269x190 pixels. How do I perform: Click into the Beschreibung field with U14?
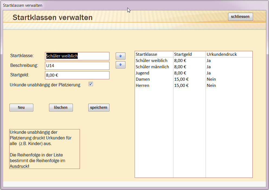[77, 66]
